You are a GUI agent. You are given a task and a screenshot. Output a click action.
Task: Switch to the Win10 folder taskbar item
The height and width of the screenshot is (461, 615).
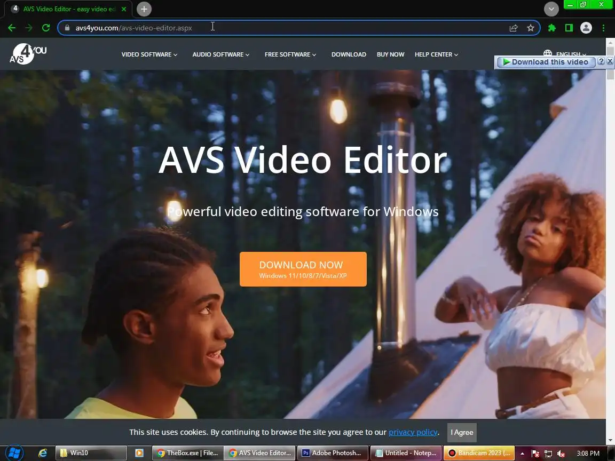91,453
